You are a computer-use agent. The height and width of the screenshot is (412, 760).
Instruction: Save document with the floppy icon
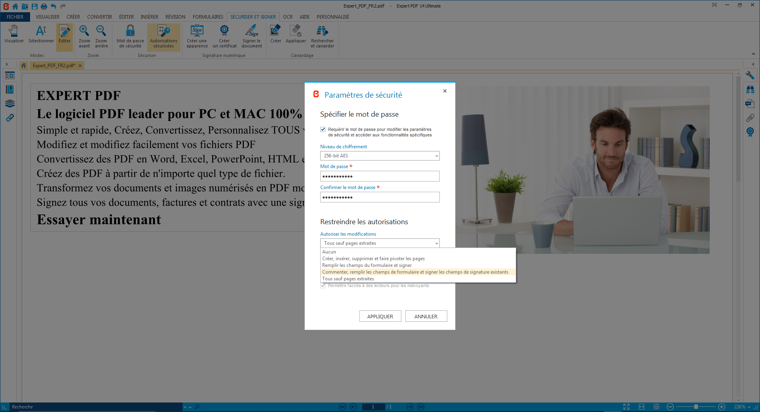pyautogui.click(x=34, y=6)
